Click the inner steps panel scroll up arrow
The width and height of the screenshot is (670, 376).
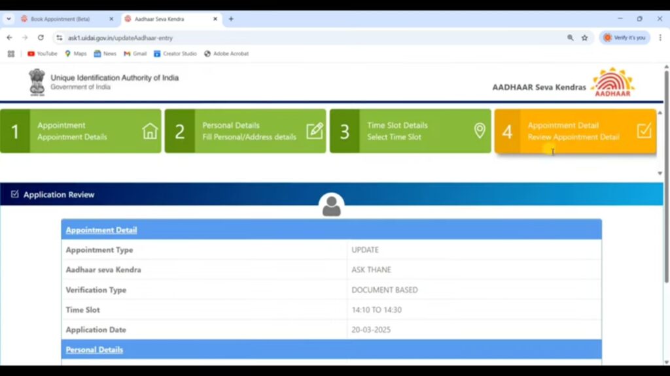click(x=660, y=112)
